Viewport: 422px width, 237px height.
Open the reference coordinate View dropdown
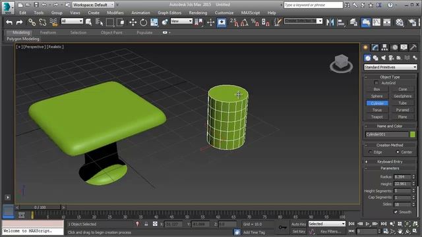[181, 21]
